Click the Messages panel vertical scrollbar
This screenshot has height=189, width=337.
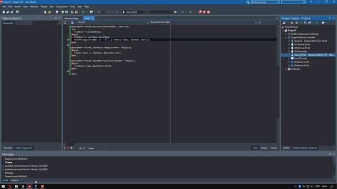click(334, 167)
